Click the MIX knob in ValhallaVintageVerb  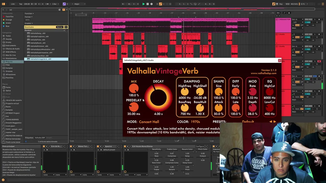134,88
